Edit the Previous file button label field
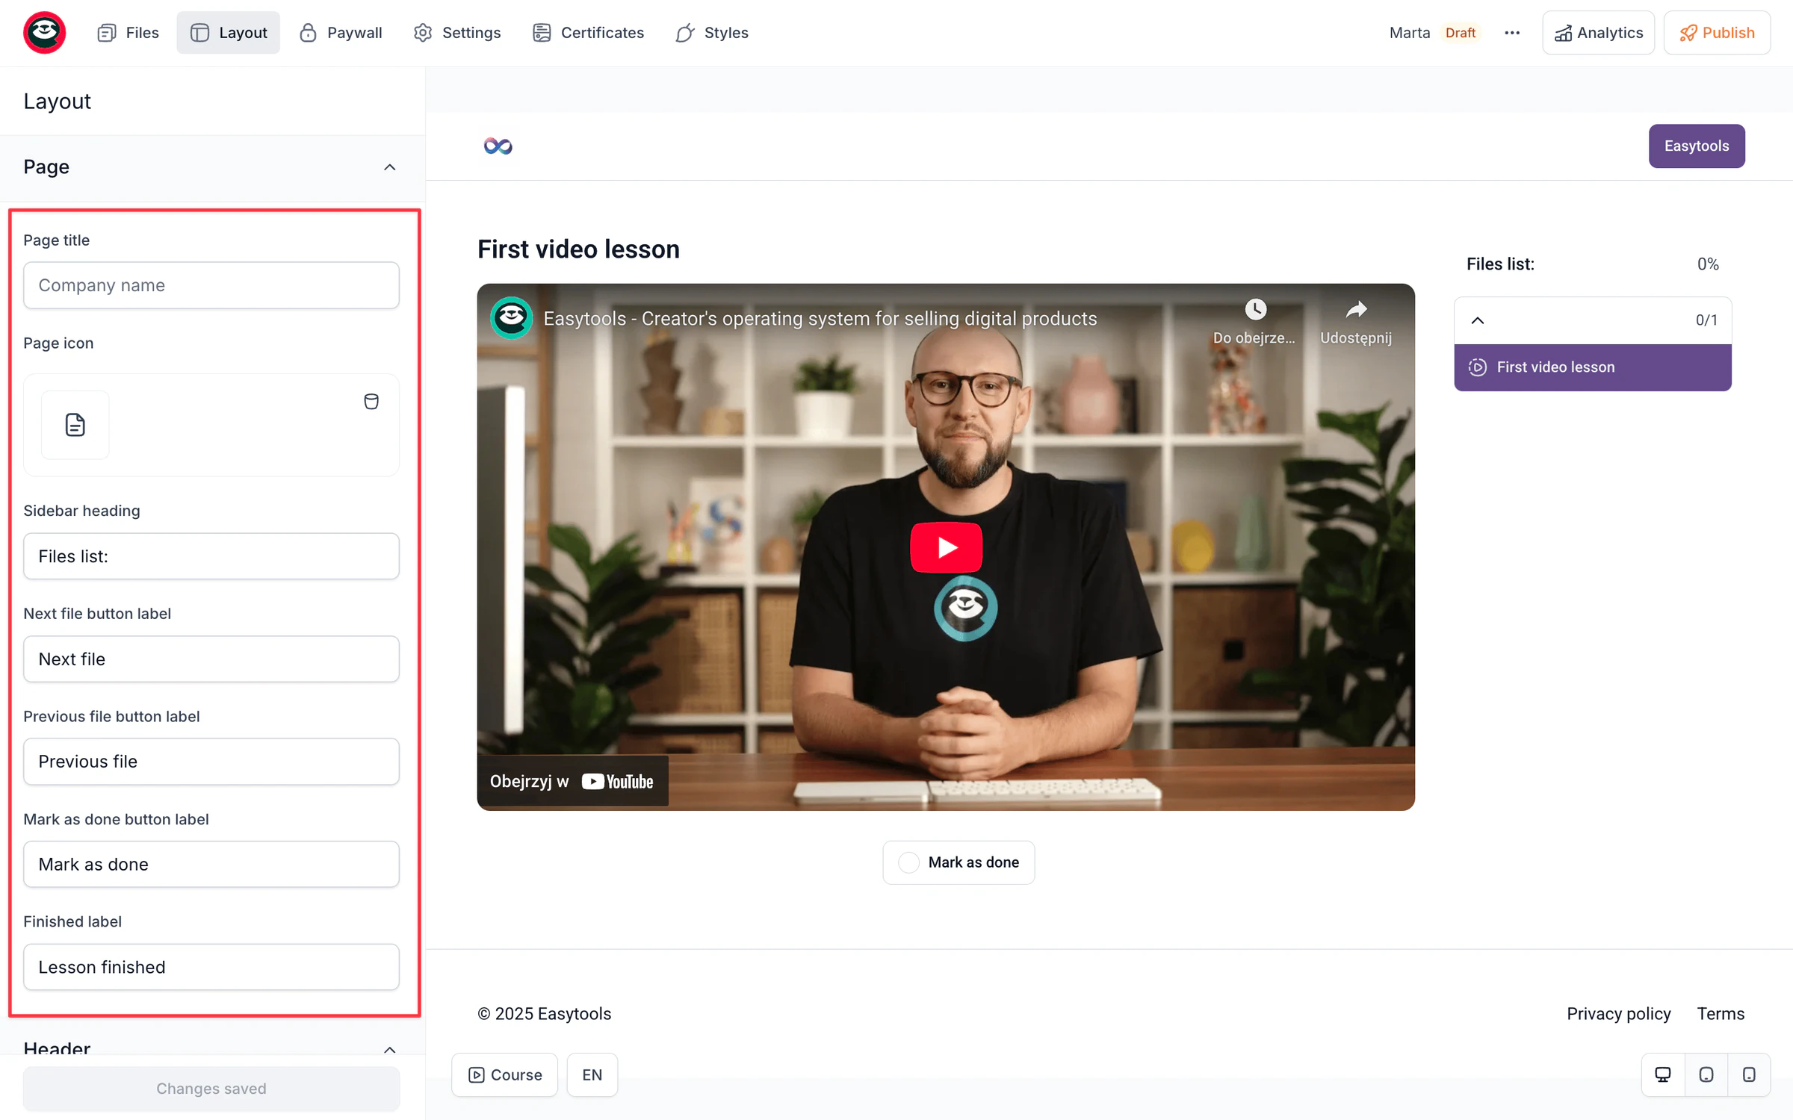1793x1120 pixels. pyautogui.click(x=211, y=762)
